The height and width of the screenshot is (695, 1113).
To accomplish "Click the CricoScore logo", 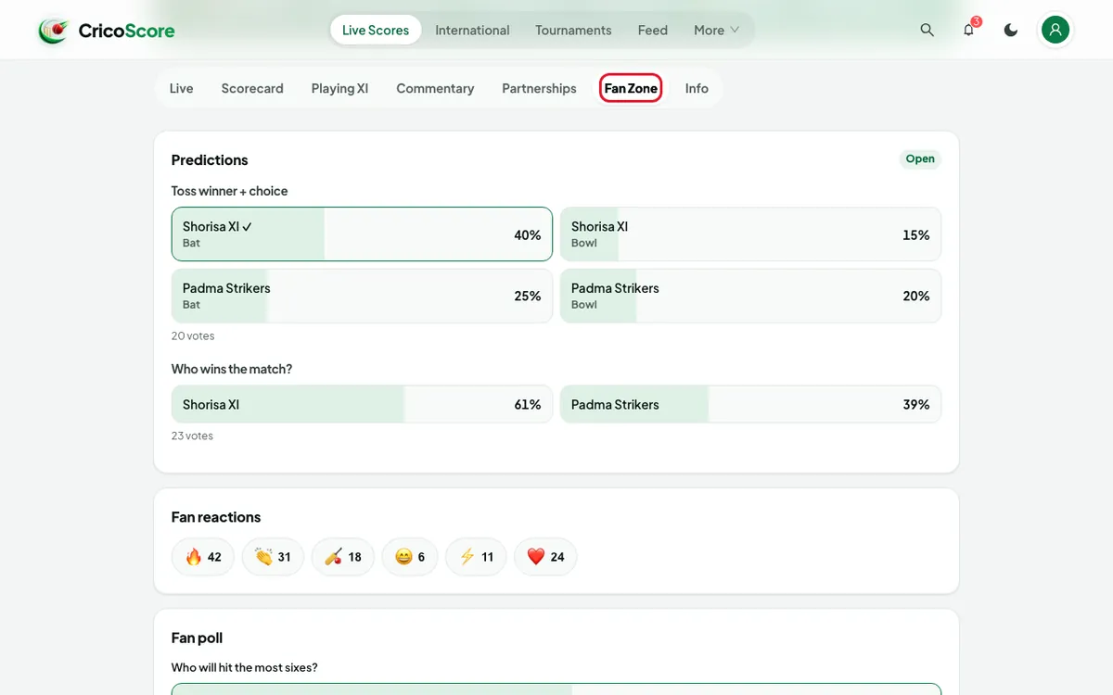I will [x=106, y=31].
